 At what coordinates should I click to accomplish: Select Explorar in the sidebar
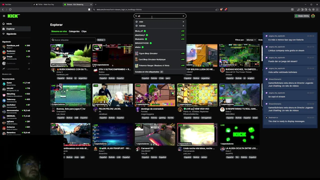(x=15, y=29)
